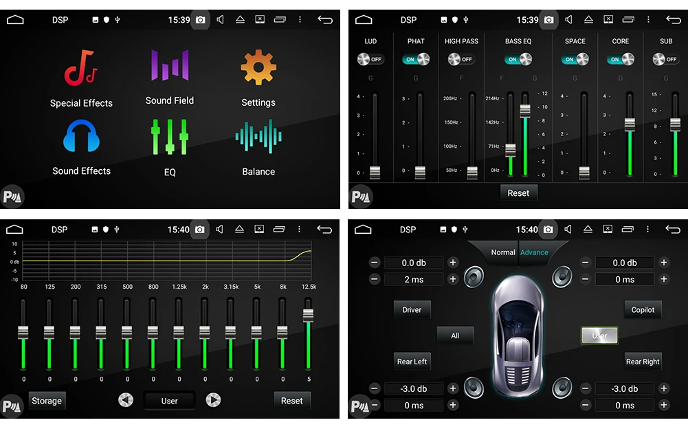Viewport: 688px width, 429px height.
Task: Tap overflow menu dots in balance screen
Action: click(x=647, y=229)
